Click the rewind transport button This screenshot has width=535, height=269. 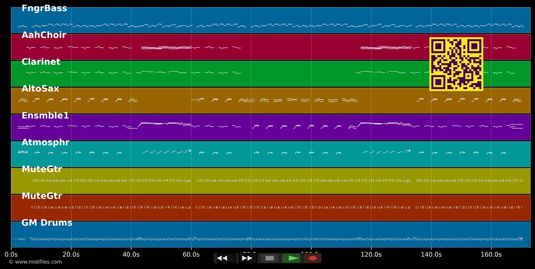(226, 258)
